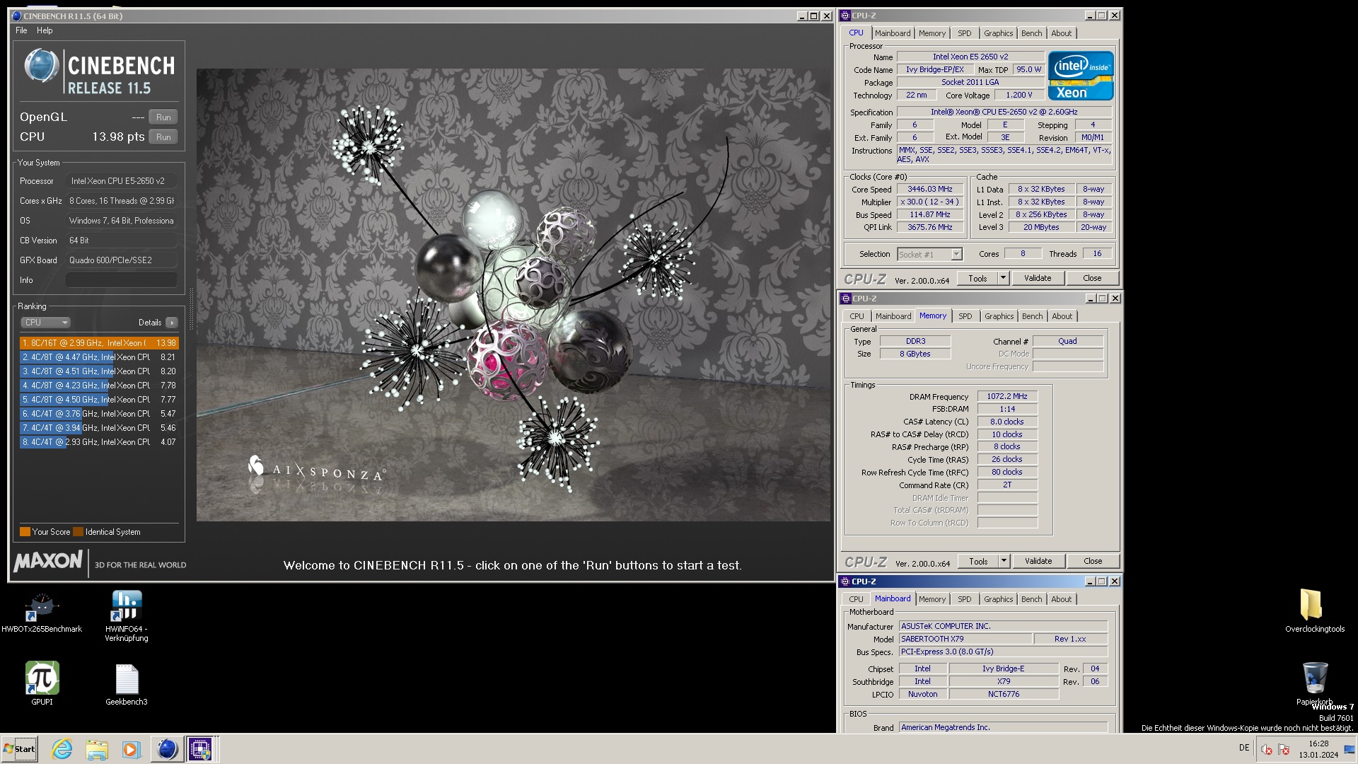The width and height of the screenshot is (1358, 764).
Task: Open Tools dropdown arrow in top CPU-Z
Action: click(1003, 279)
